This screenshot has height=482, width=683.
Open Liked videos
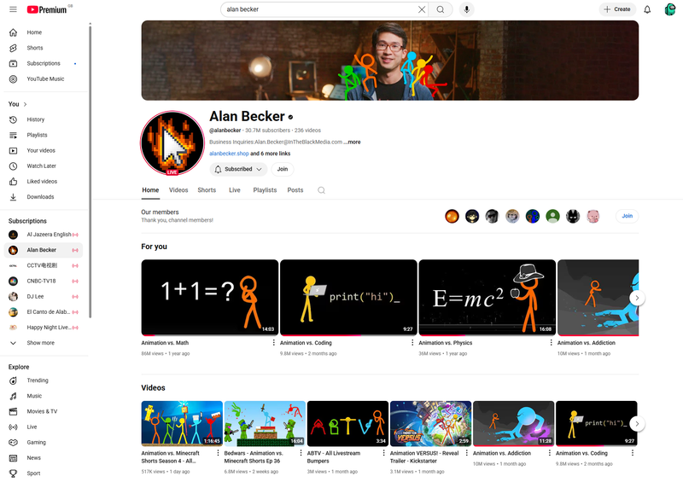point(44,181)
